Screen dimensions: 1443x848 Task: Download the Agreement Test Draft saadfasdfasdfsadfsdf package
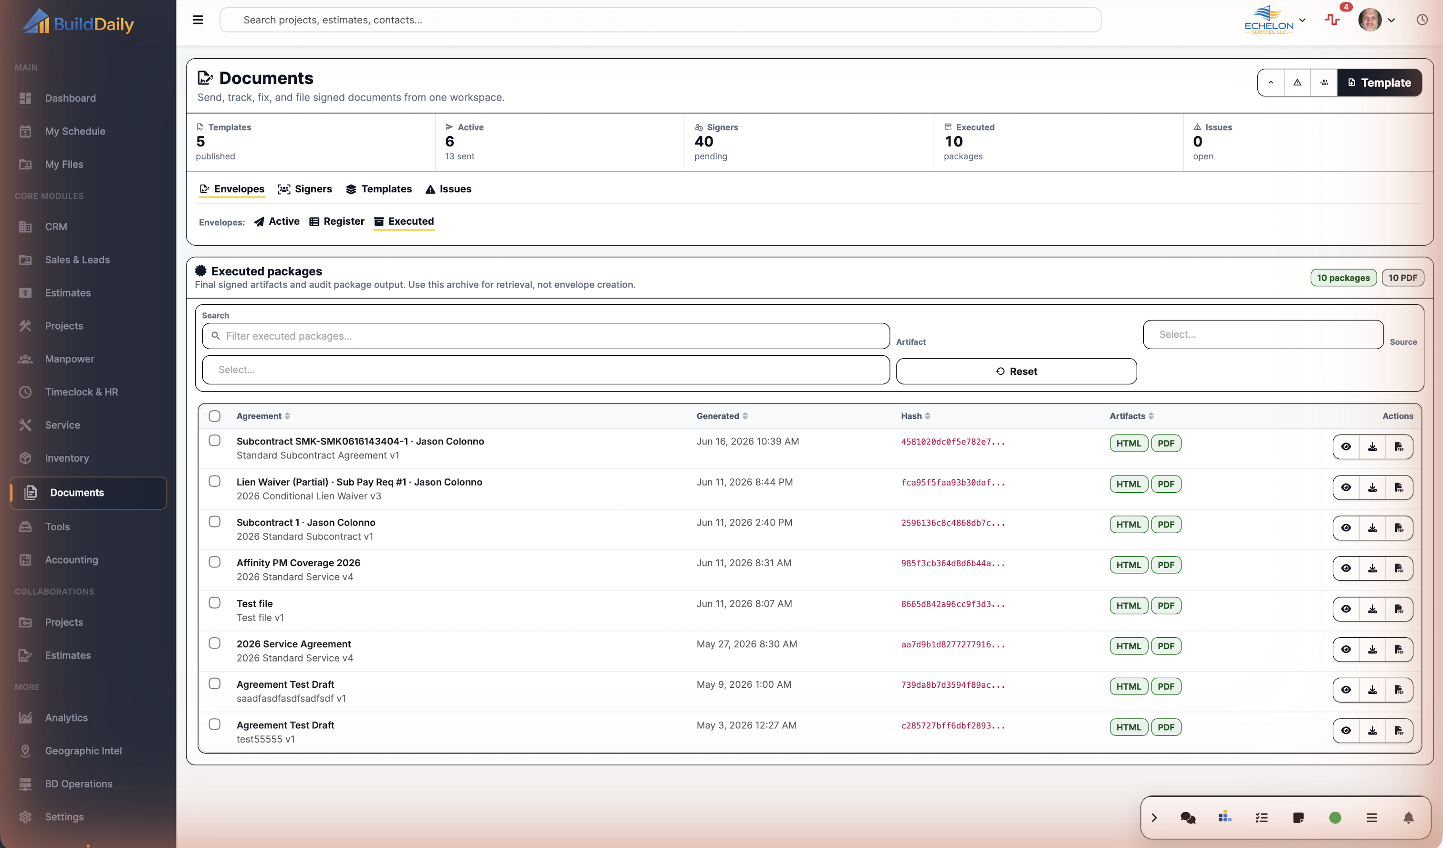[x=1372, y=690]
